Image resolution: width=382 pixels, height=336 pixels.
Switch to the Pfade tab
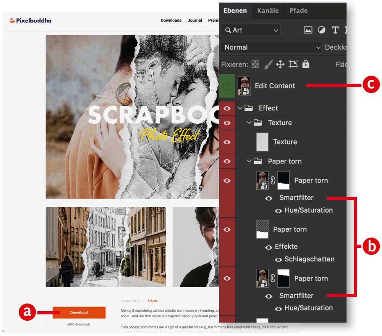pyautogui.click(x=298, y=11)
